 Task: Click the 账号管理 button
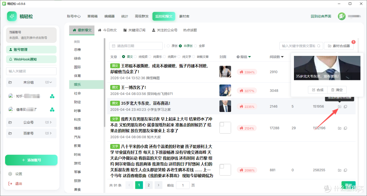(x=31, y=49)
